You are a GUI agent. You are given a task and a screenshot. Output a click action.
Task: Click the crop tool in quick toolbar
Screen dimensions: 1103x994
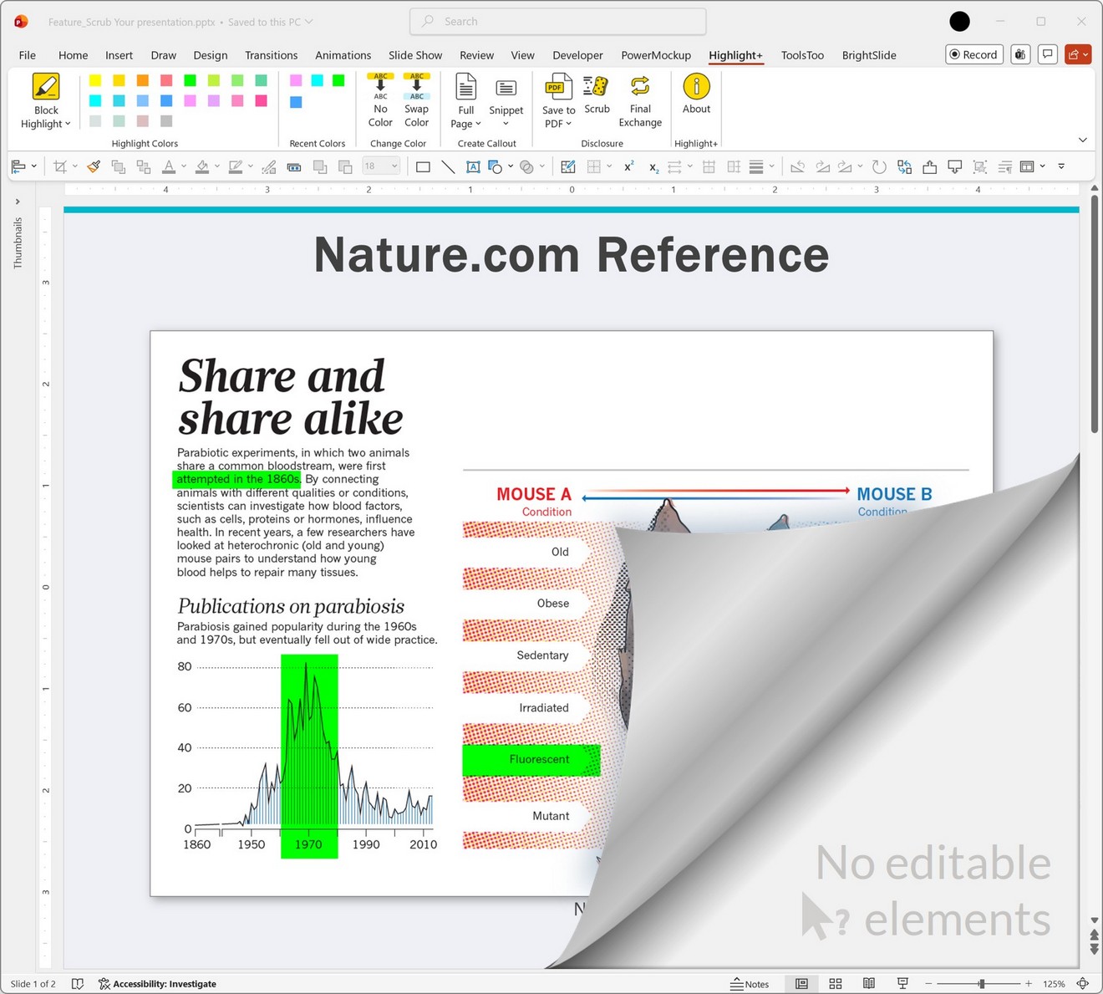(60, 167)
